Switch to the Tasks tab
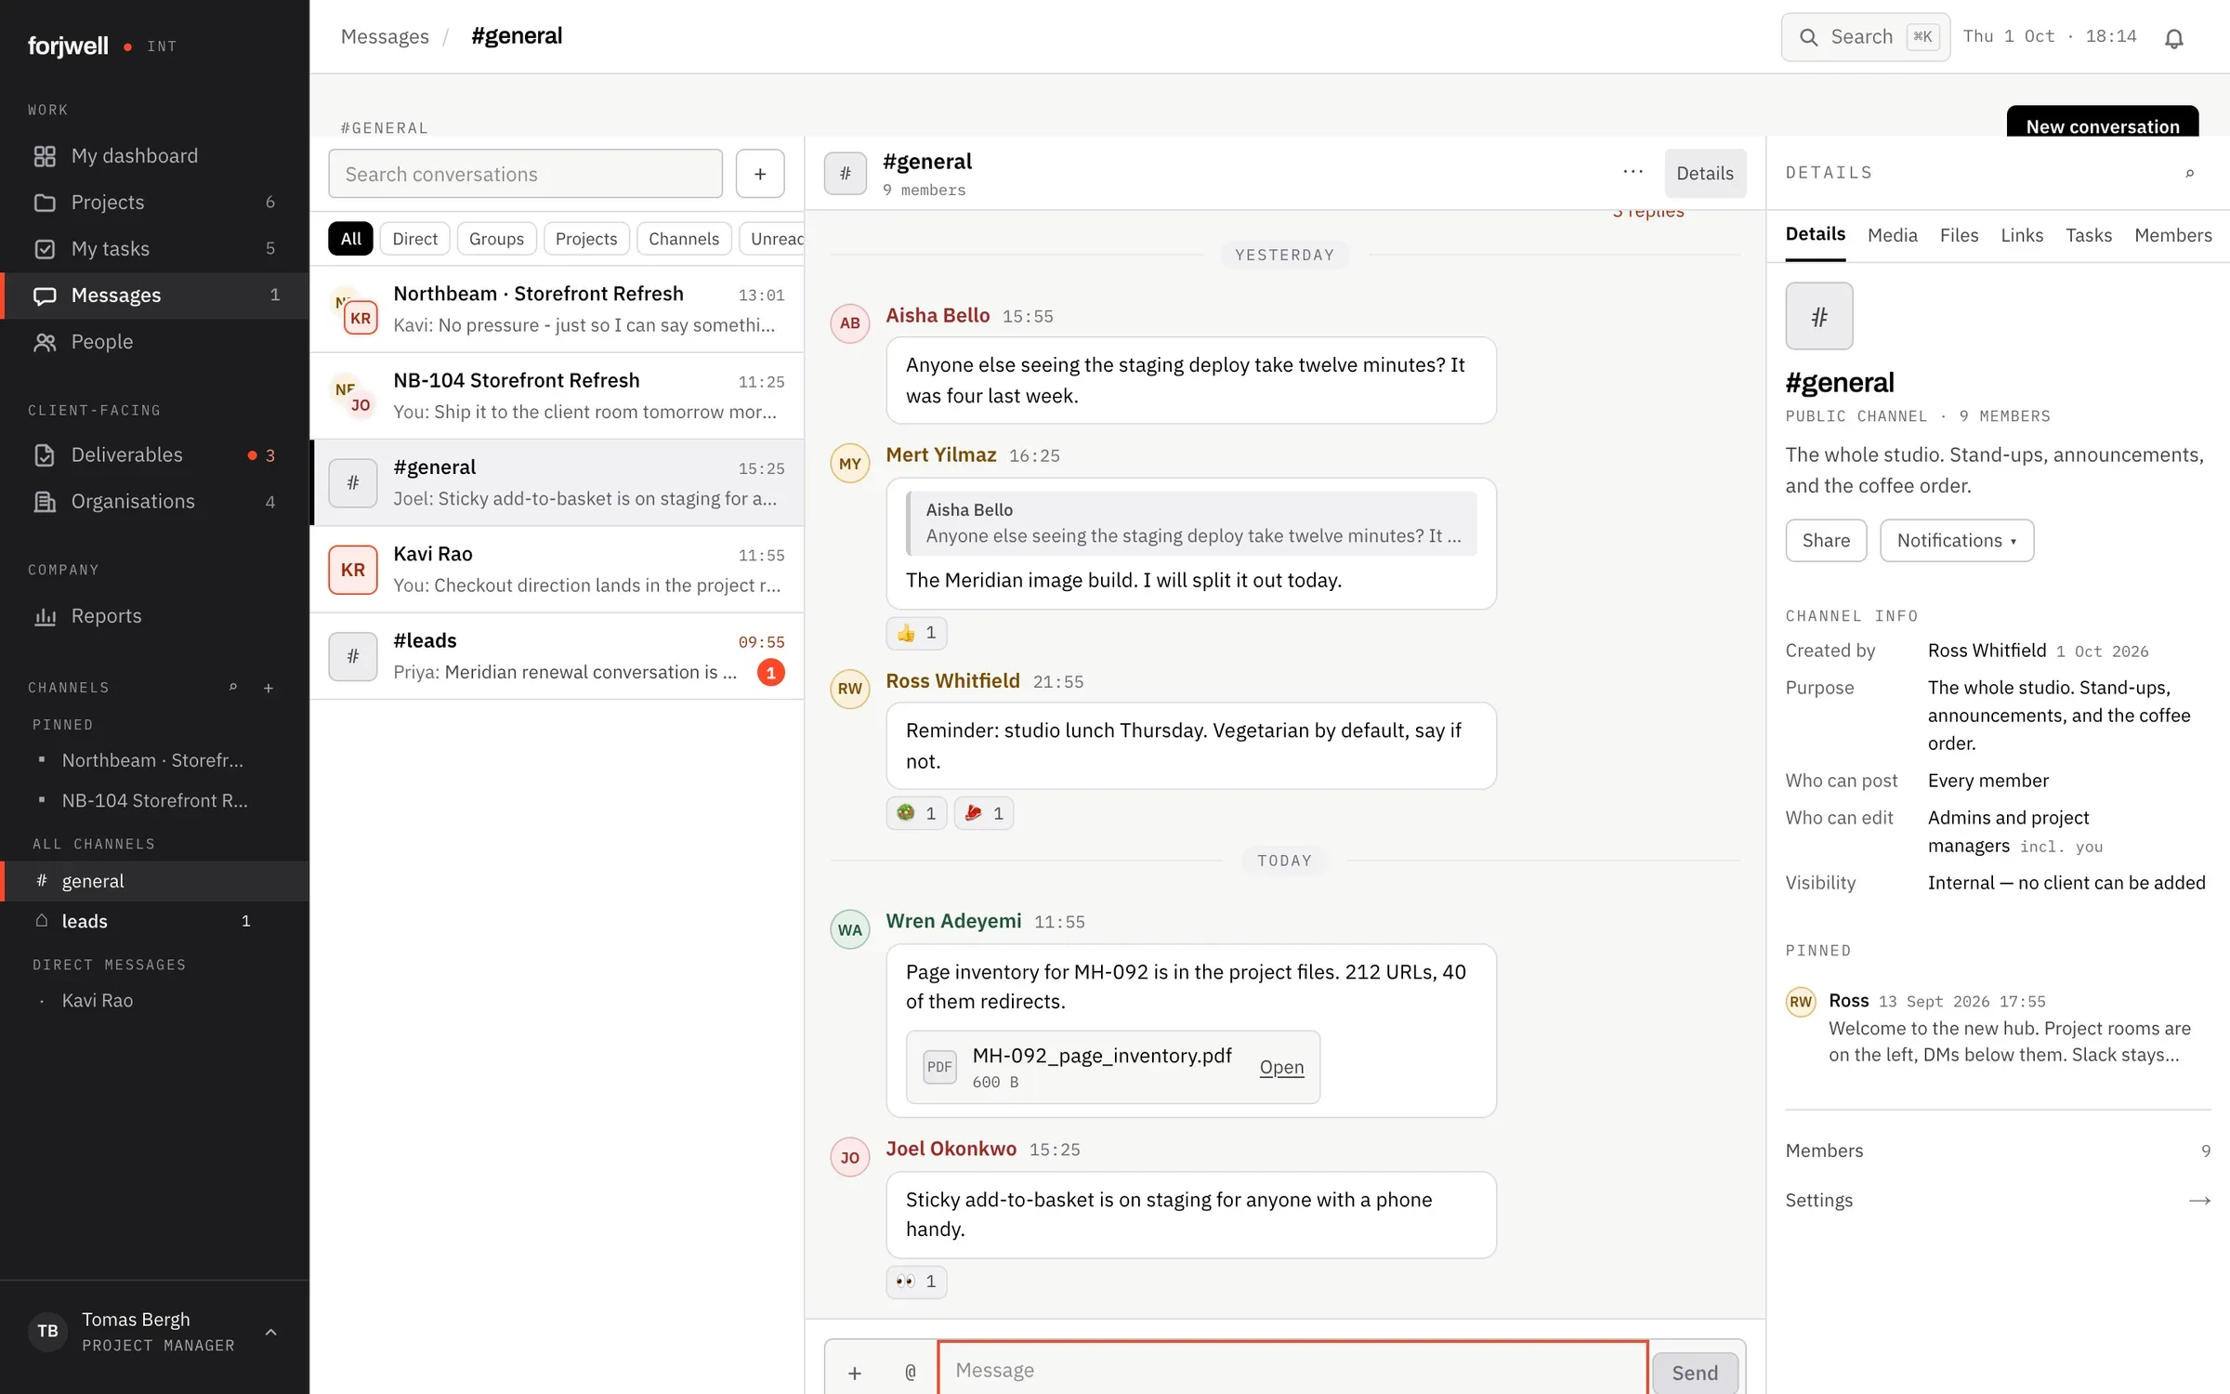The width and height of the screenshot is (2230, 1394). pyautogui.click(x=2089, y=235)
